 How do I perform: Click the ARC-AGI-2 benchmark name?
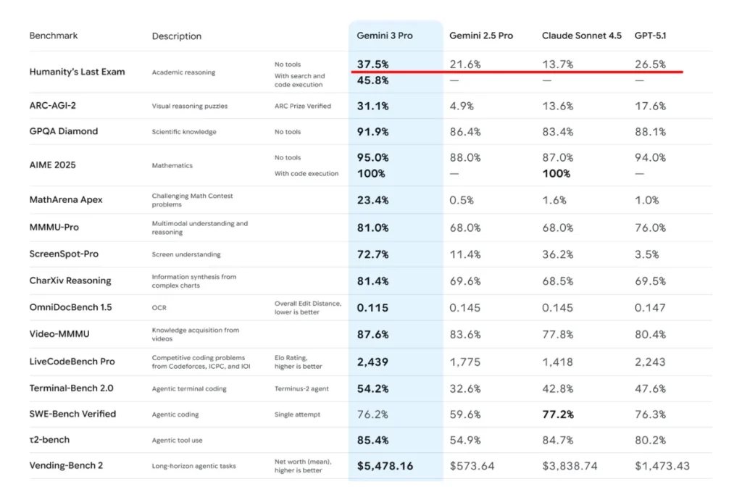[52, 106]
